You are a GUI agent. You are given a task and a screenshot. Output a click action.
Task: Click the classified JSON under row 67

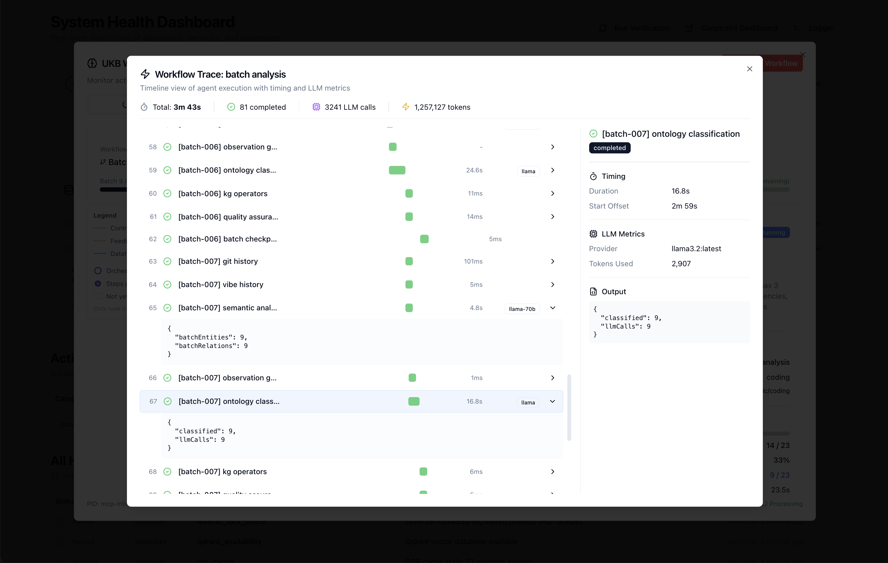tap(362, 436)
